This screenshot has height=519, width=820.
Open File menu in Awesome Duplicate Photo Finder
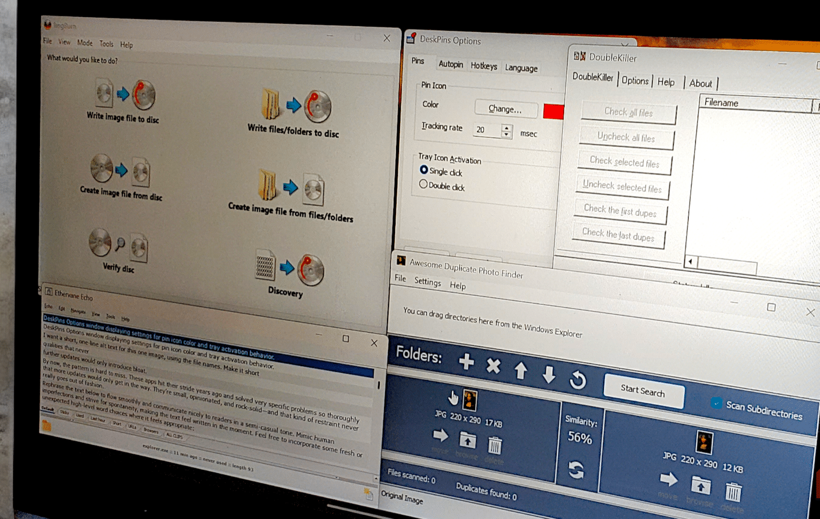click(400, 278)
